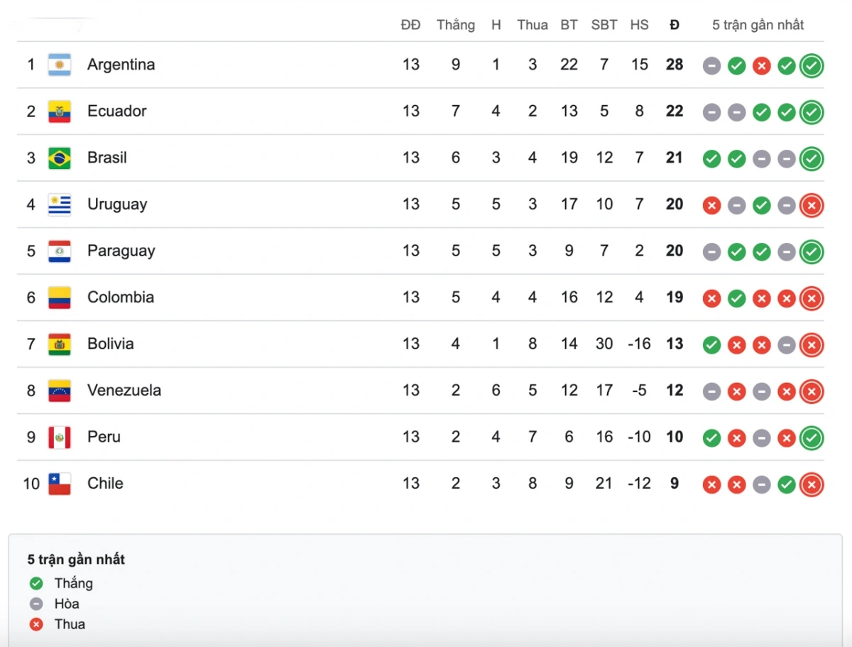Click the Thắng column header
The image size is (852, 647).
click(x=456, y=25)
